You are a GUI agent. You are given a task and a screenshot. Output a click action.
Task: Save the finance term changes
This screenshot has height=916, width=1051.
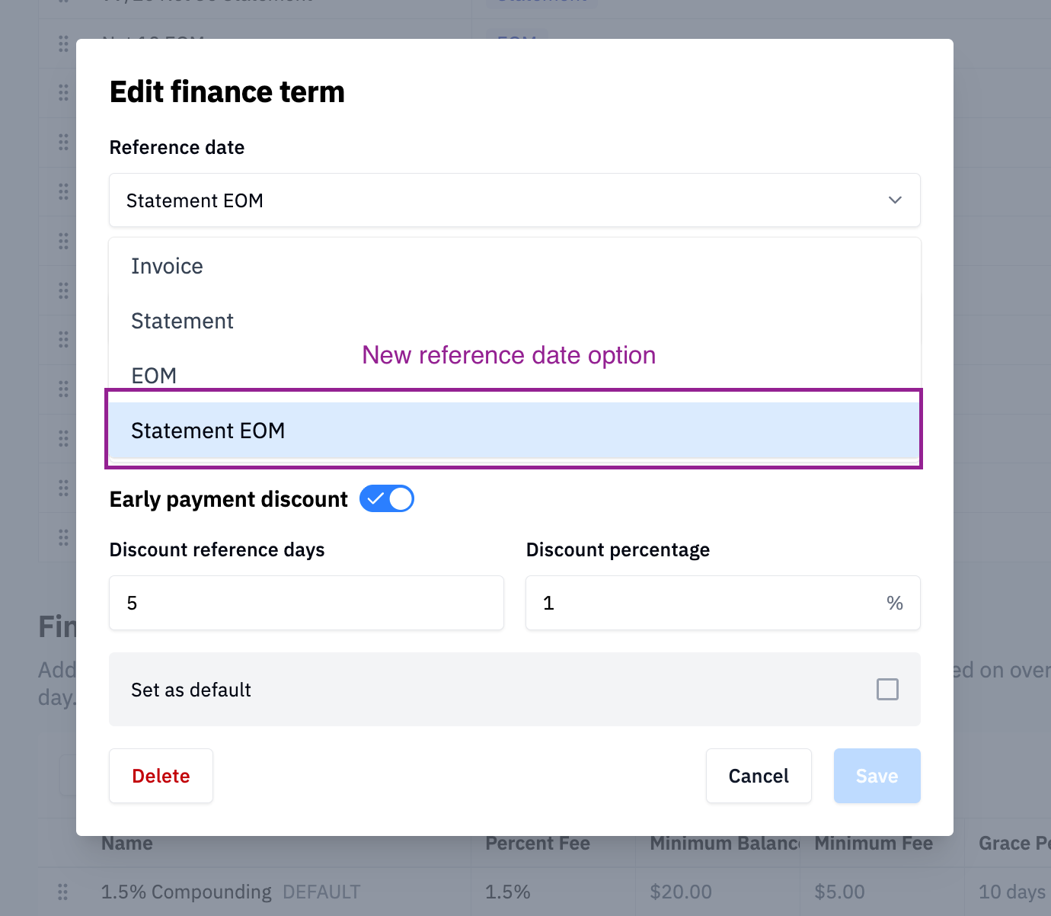877,776
